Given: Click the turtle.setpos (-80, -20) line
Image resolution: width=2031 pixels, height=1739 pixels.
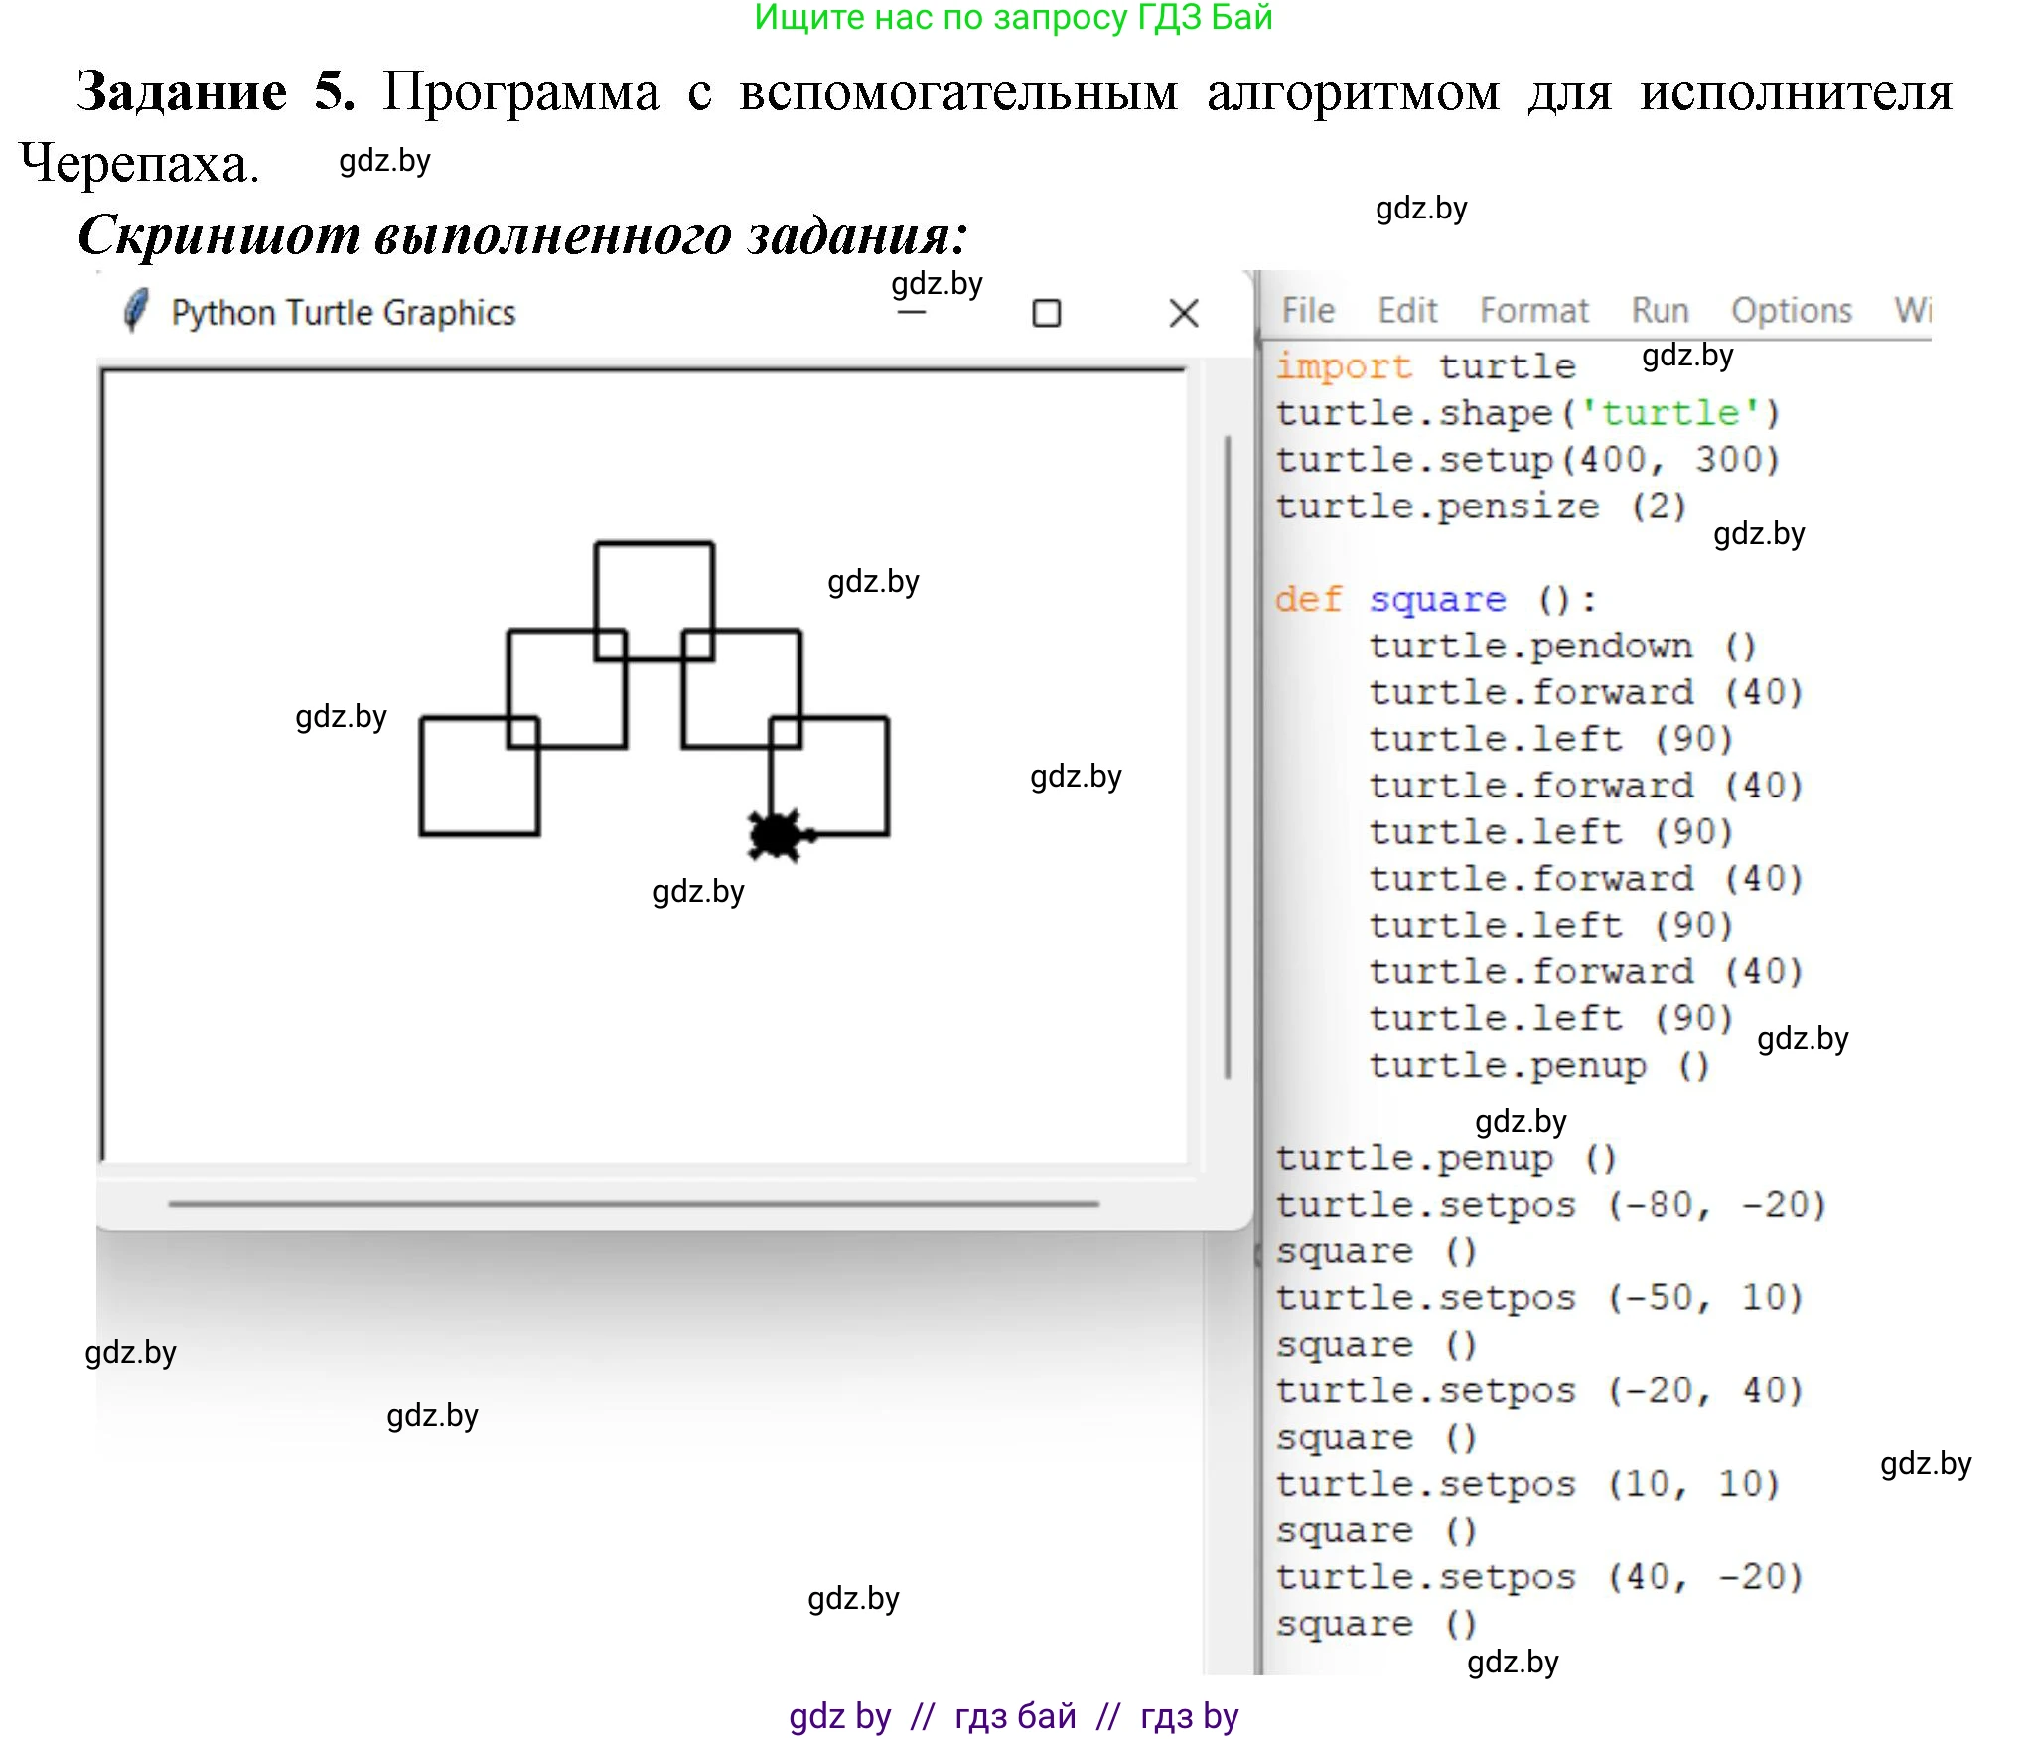Looking at the screenshot, I should point(1549,1205).
